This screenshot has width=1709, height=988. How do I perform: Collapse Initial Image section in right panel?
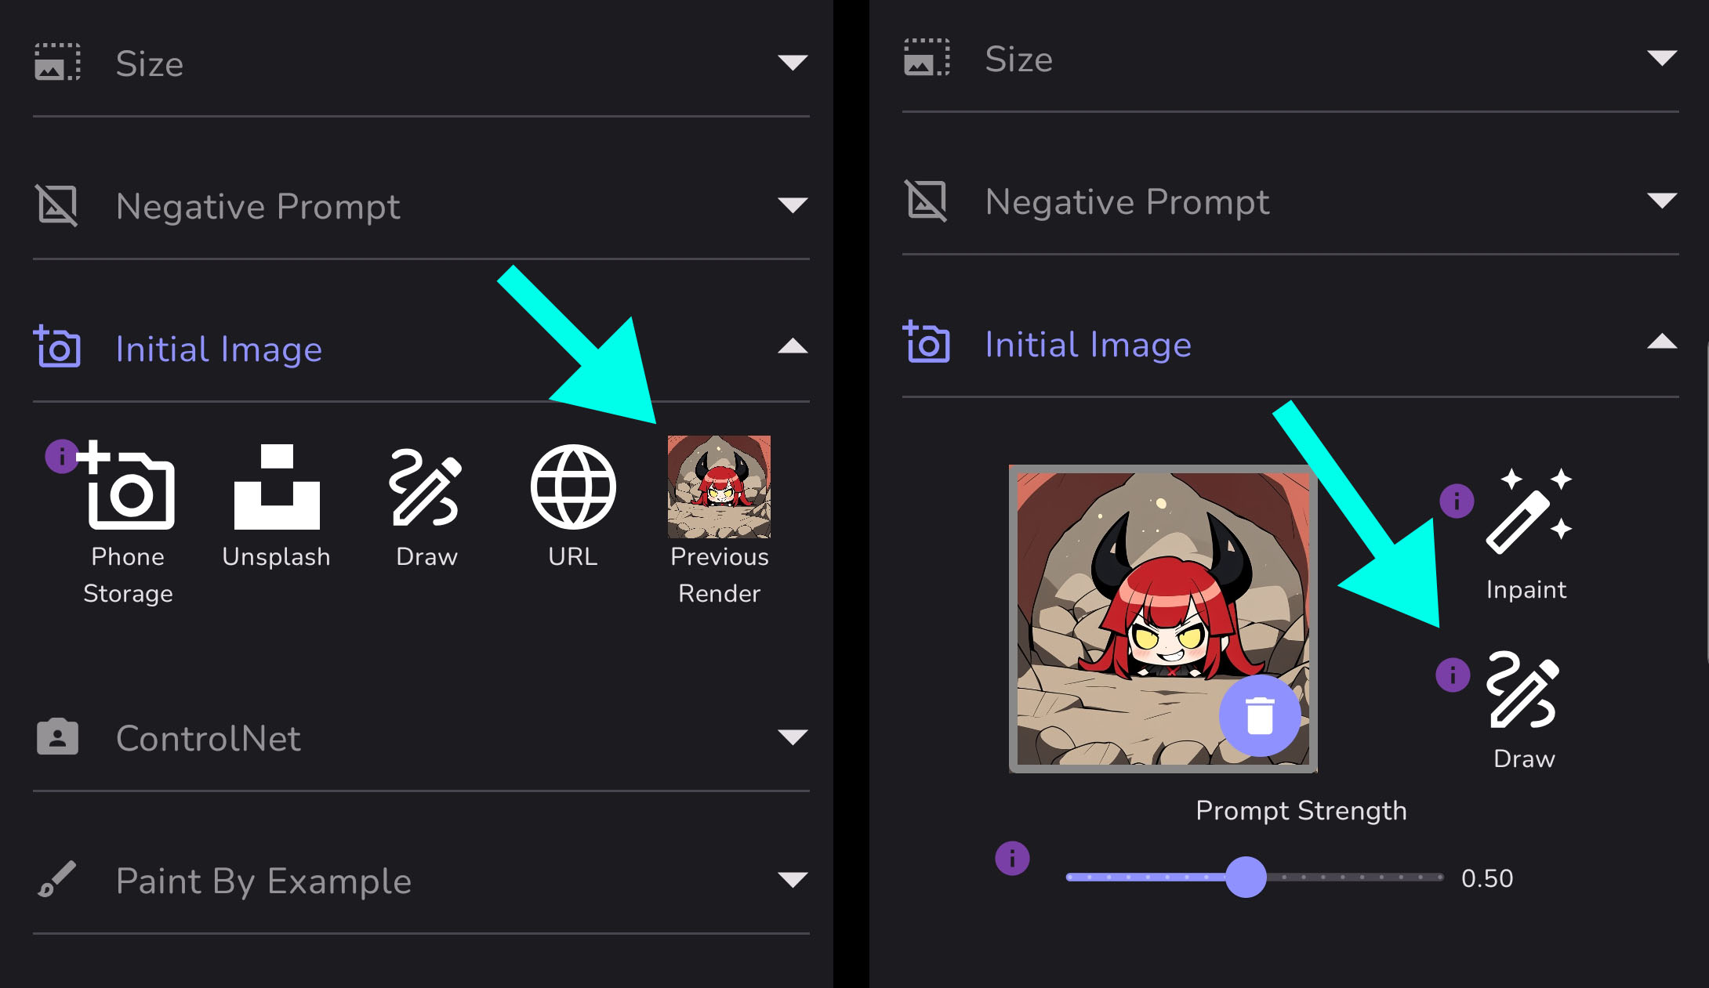coord(1662,342)
